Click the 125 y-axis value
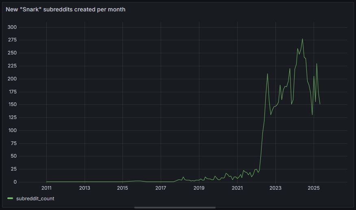356x210 pixels. pyautogui.click(x=12, y=117)
